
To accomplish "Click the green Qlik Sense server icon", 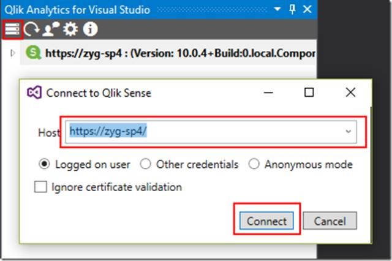I will (x=34, y=53).
